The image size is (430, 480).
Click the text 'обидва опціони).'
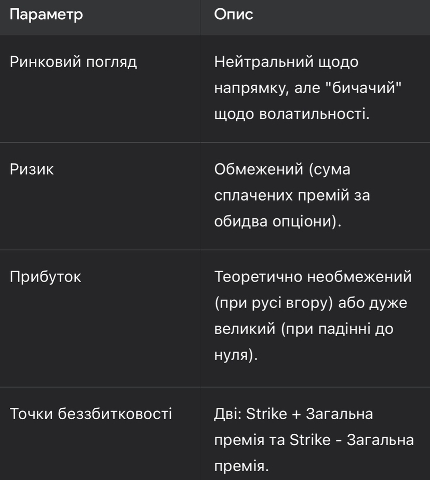[278, 221]
